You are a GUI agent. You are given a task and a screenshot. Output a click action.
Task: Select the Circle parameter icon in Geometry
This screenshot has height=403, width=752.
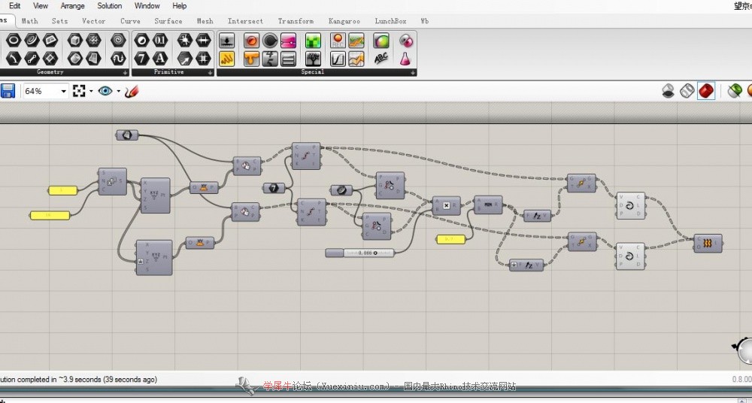14,40
